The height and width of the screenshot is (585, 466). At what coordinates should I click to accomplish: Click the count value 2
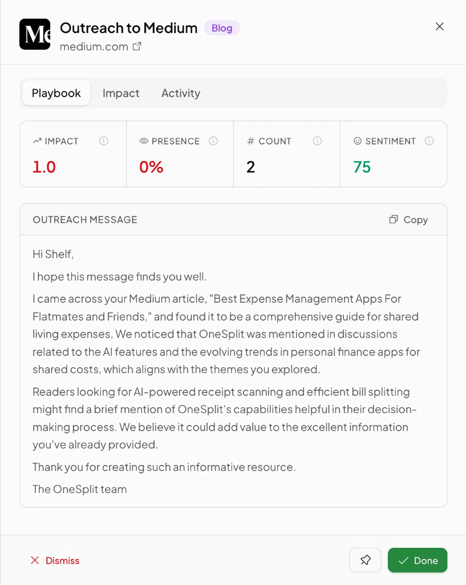point(251,167)
